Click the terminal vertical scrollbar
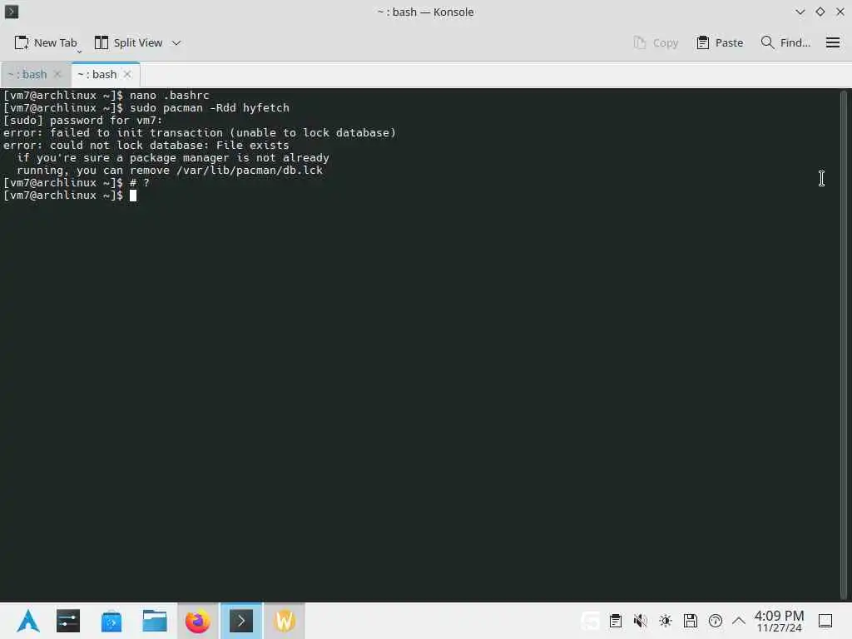Image resolution: width=852 pixels, height=639 pixels. tap(844, 344)
